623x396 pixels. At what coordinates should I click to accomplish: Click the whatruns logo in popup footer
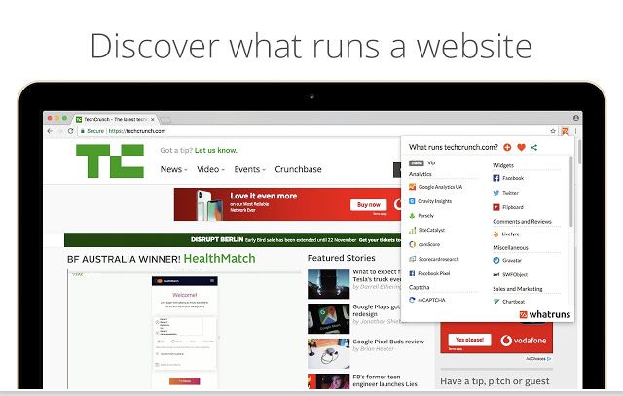[545, 314]
